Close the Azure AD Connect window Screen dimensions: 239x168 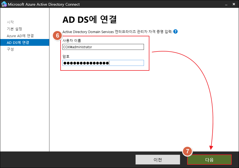click(234, 4)
